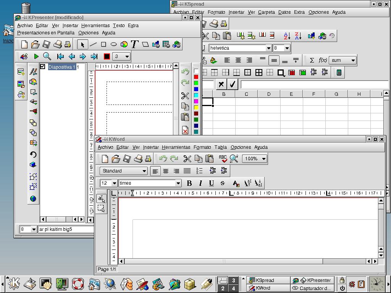Toggle Italic formatting in KWord
The width and height of the screenshot is (391, 293).
(200, 183)
